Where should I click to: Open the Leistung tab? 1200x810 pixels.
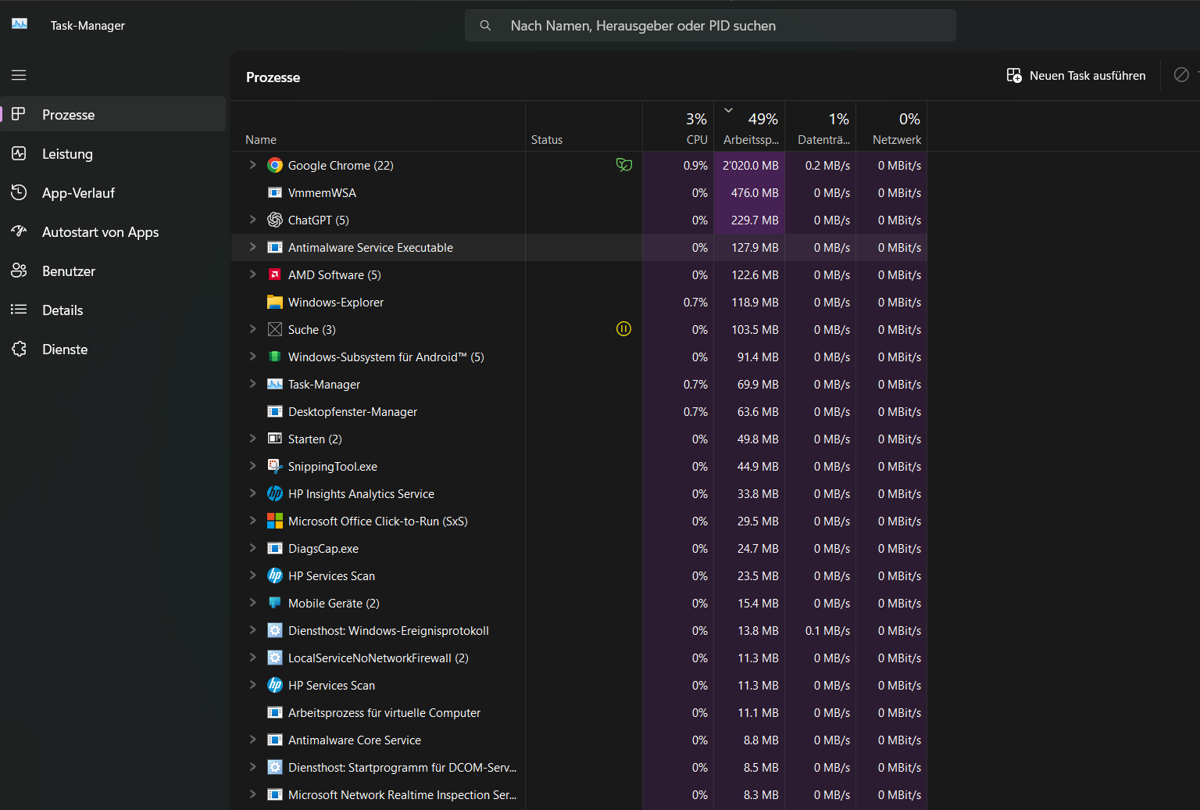[x=67, y=154]
